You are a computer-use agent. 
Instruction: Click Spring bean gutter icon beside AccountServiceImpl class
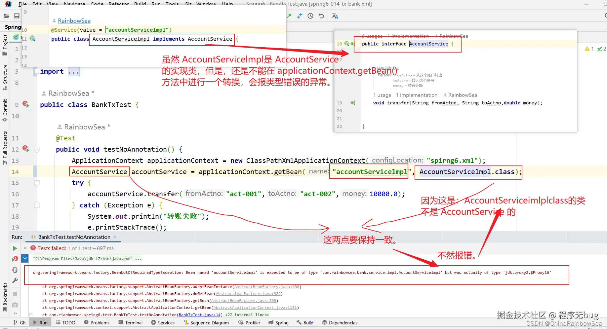[x=32, y=39]
